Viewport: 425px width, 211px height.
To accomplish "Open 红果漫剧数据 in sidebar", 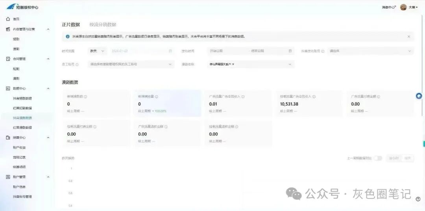I will point(22,128).
